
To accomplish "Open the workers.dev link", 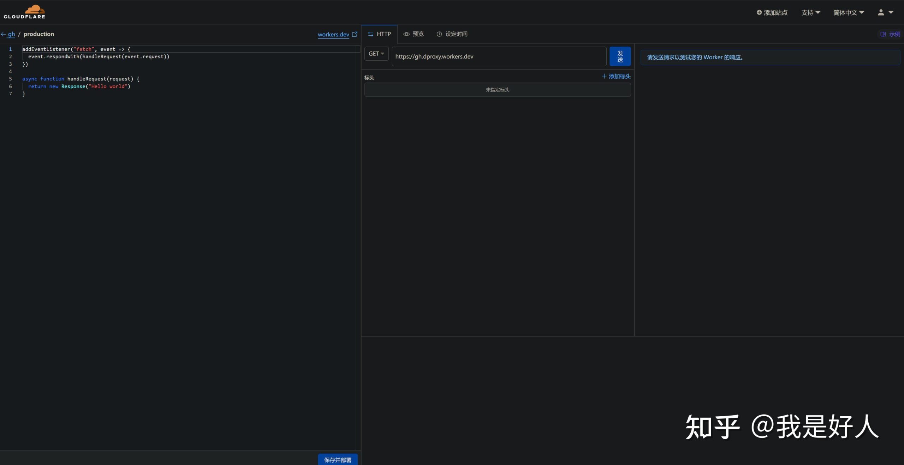I will [333, 34].
